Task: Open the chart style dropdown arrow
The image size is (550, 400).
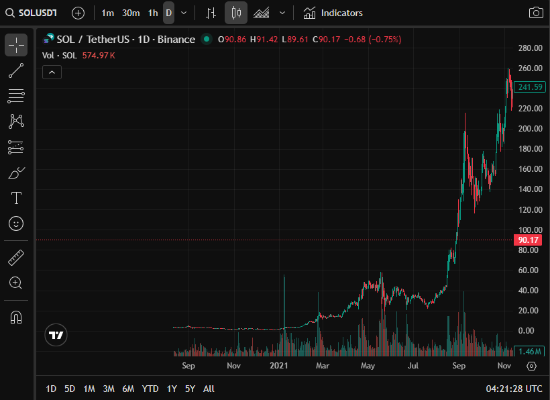Action: coord(282,13)
